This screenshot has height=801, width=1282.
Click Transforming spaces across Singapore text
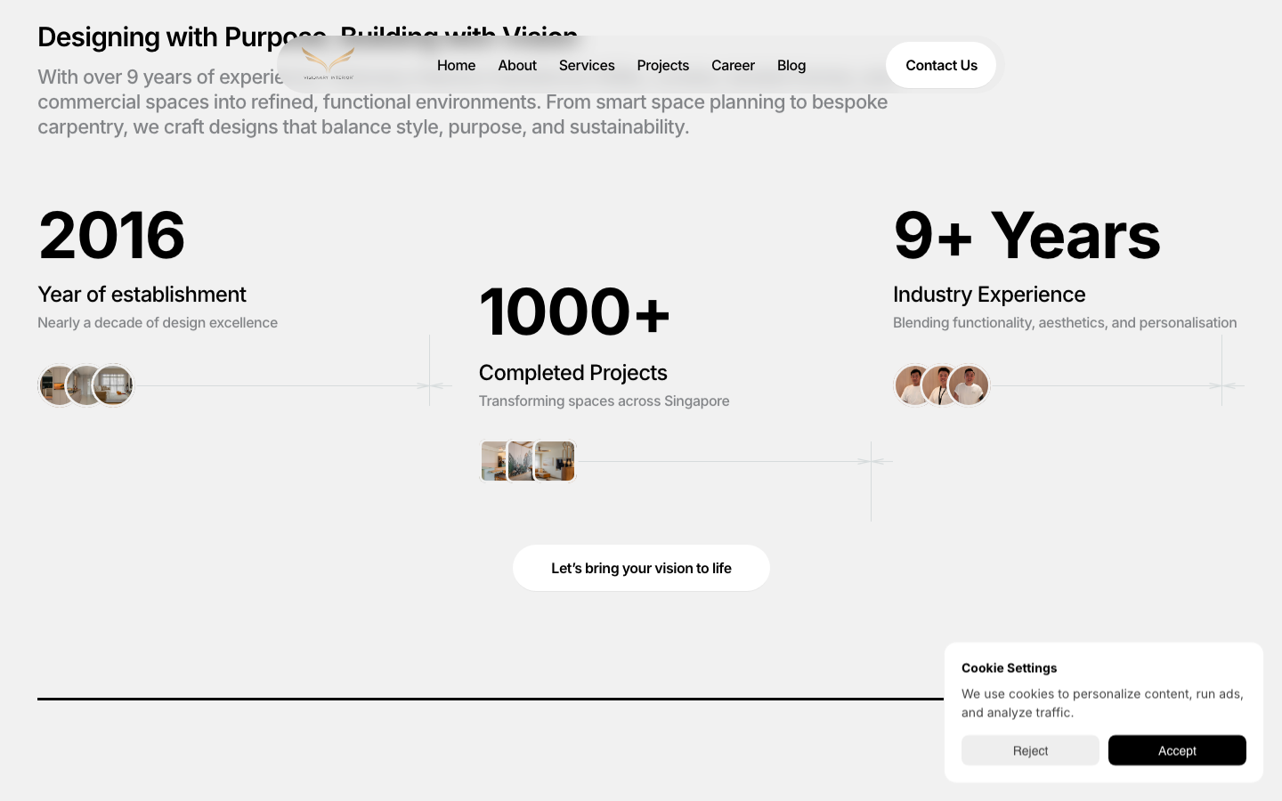tap(604, 400)
